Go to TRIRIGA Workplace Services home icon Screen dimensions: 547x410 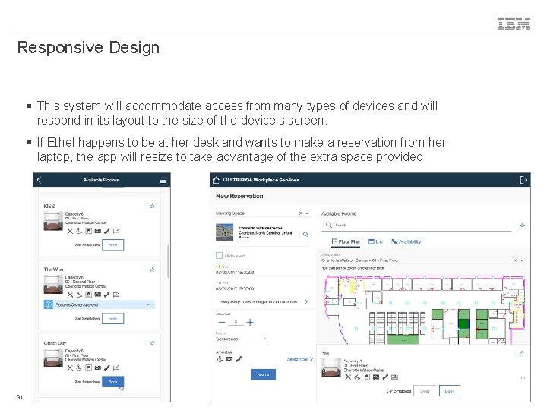coord(217,180)
